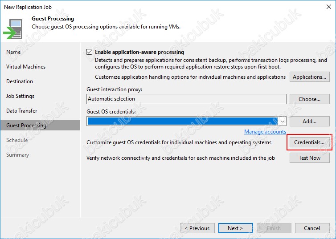336x239 pixels.
Task: Open the Data Transfer step
Action: pos(22,111)
